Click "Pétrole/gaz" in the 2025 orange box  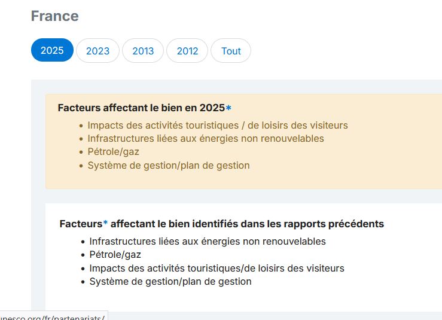click(x=113, y=152)
